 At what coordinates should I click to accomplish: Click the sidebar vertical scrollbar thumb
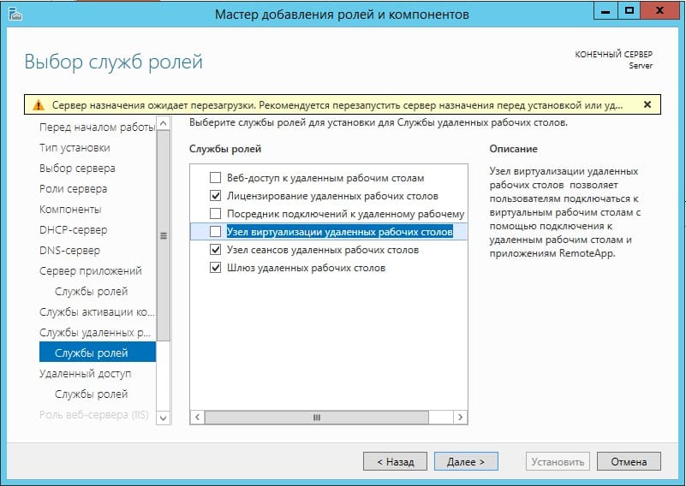coord(164,235)
